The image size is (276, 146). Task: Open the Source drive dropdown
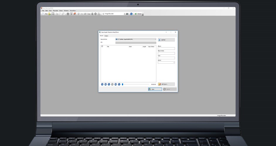(x=136, y=39)
